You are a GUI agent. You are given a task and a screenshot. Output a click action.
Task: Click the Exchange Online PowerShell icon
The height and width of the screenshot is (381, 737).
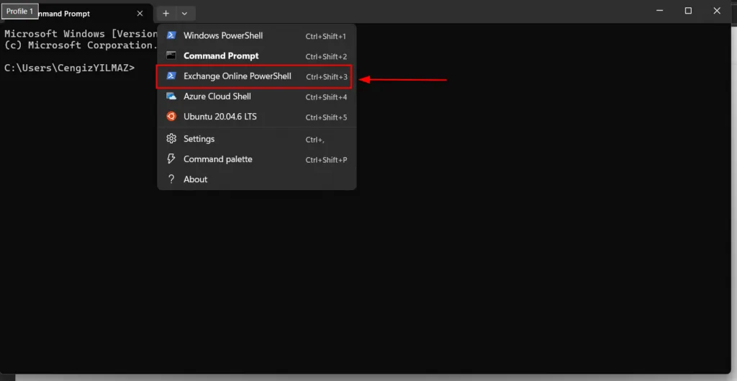(171, 76)
